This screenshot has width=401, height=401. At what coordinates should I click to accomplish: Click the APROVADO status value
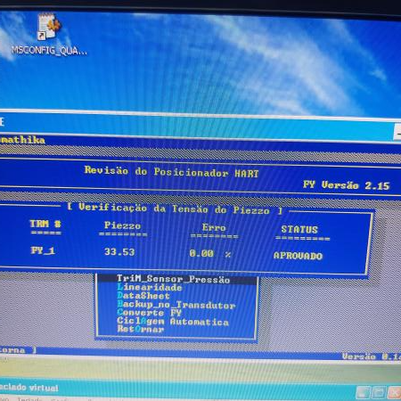click(298, 256)
